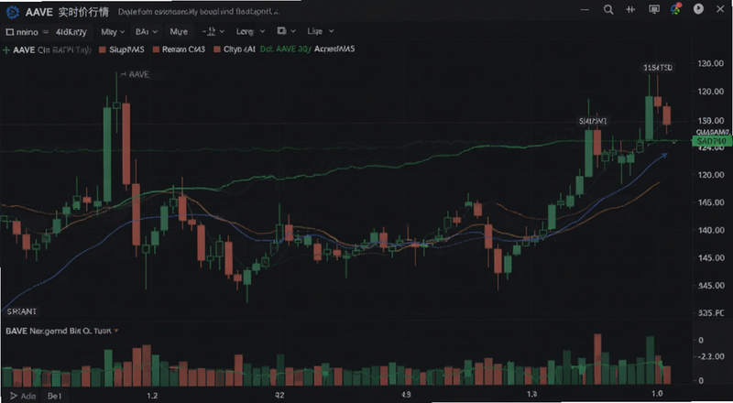Click the round white clock icon
Screen dimensions: 733x403
(698, 9)
